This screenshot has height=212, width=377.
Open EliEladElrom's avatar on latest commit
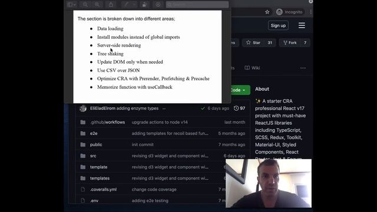click(x=83, y=108)
